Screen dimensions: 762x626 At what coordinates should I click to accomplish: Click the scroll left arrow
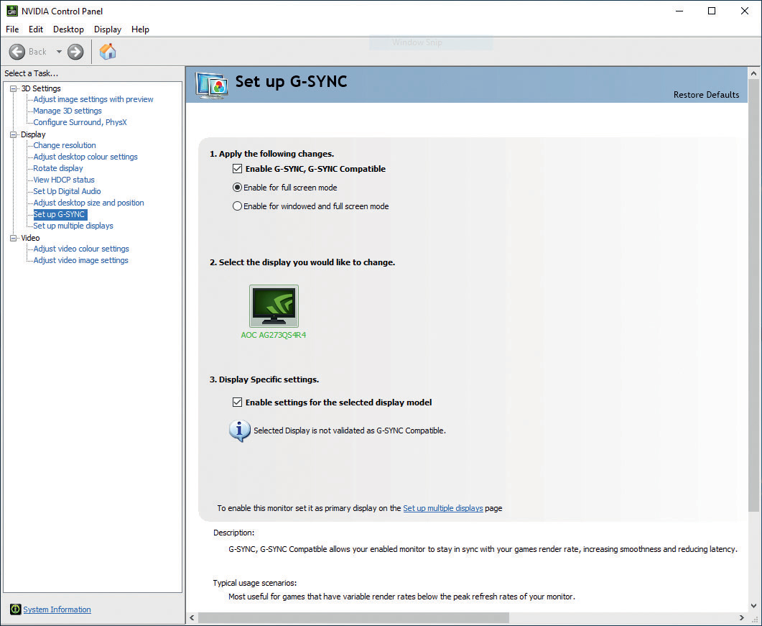pyautogui.click(x=192, y=617)
